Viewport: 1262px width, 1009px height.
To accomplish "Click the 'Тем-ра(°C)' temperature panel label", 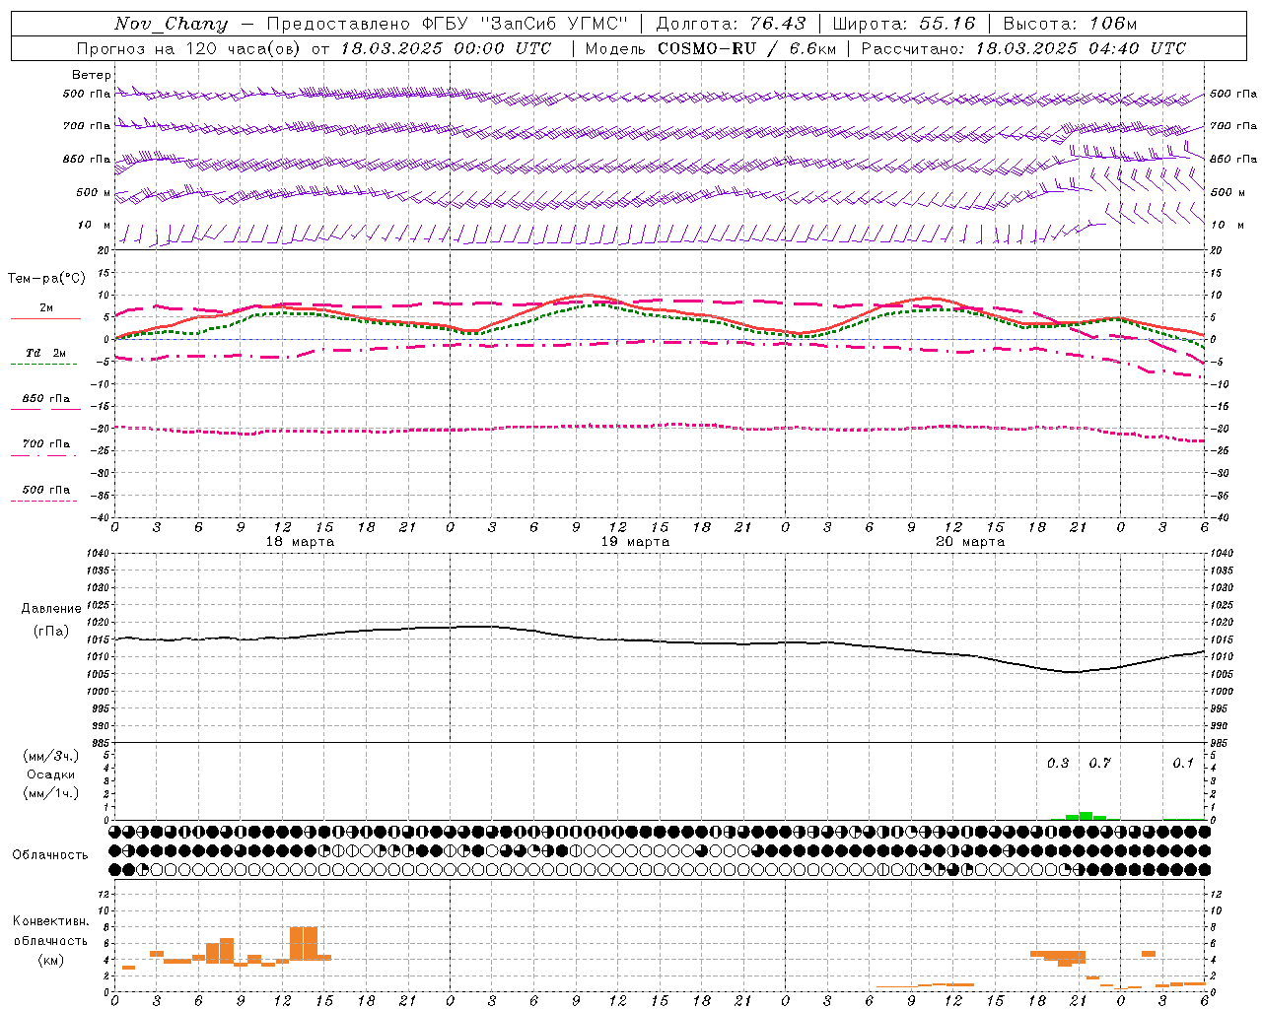I will pos(46,279).
